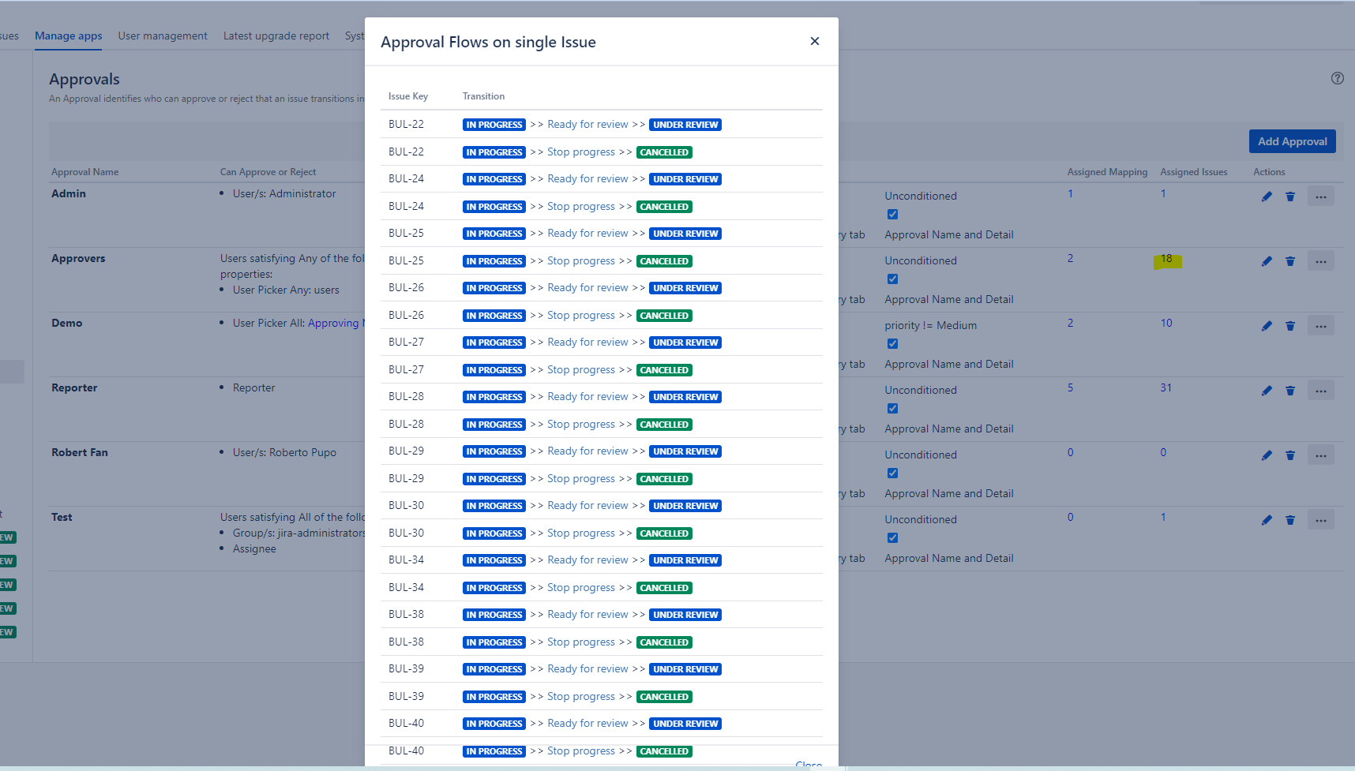
Task: Delete the Approvers approval using trash icon
Action: tap(1290, 261)
